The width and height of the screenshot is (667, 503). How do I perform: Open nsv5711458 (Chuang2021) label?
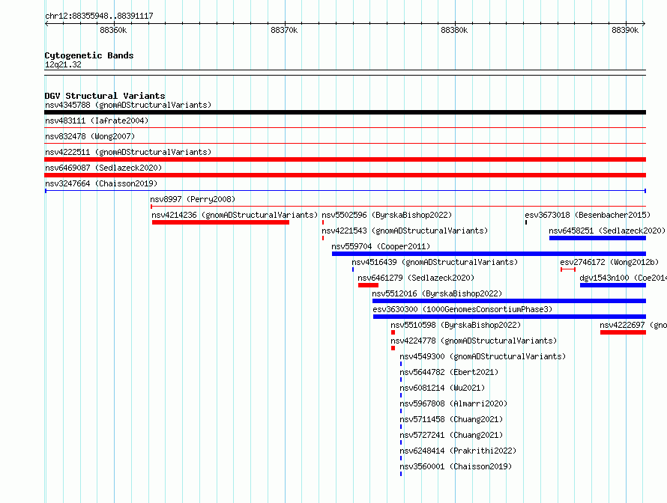tap(451, 419)
